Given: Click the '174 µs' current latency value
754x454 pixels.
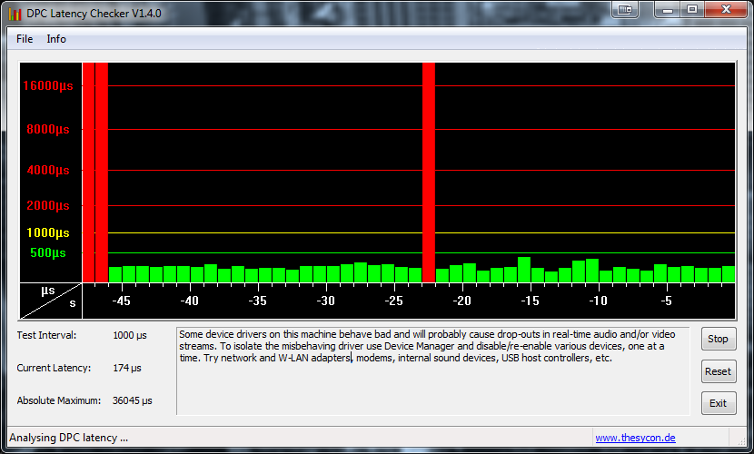Looking at the screenshot, I should click(127, 368).
